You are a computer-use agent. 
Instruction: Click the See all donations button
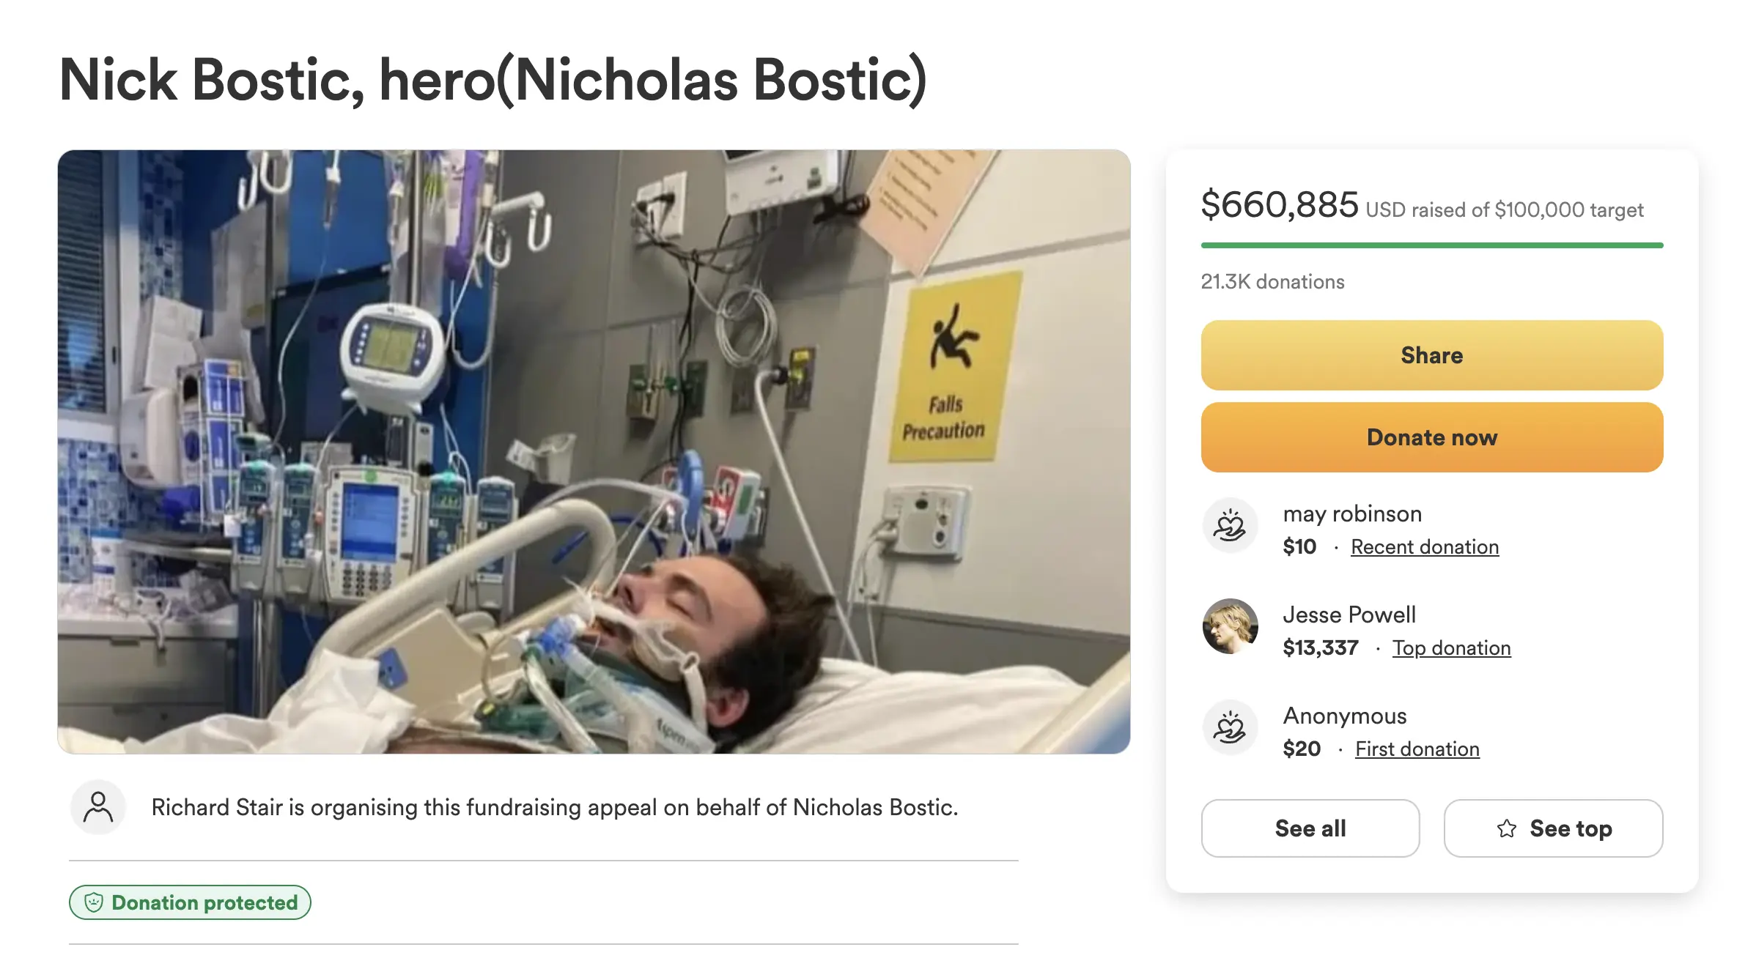(x=1310, y=828)
